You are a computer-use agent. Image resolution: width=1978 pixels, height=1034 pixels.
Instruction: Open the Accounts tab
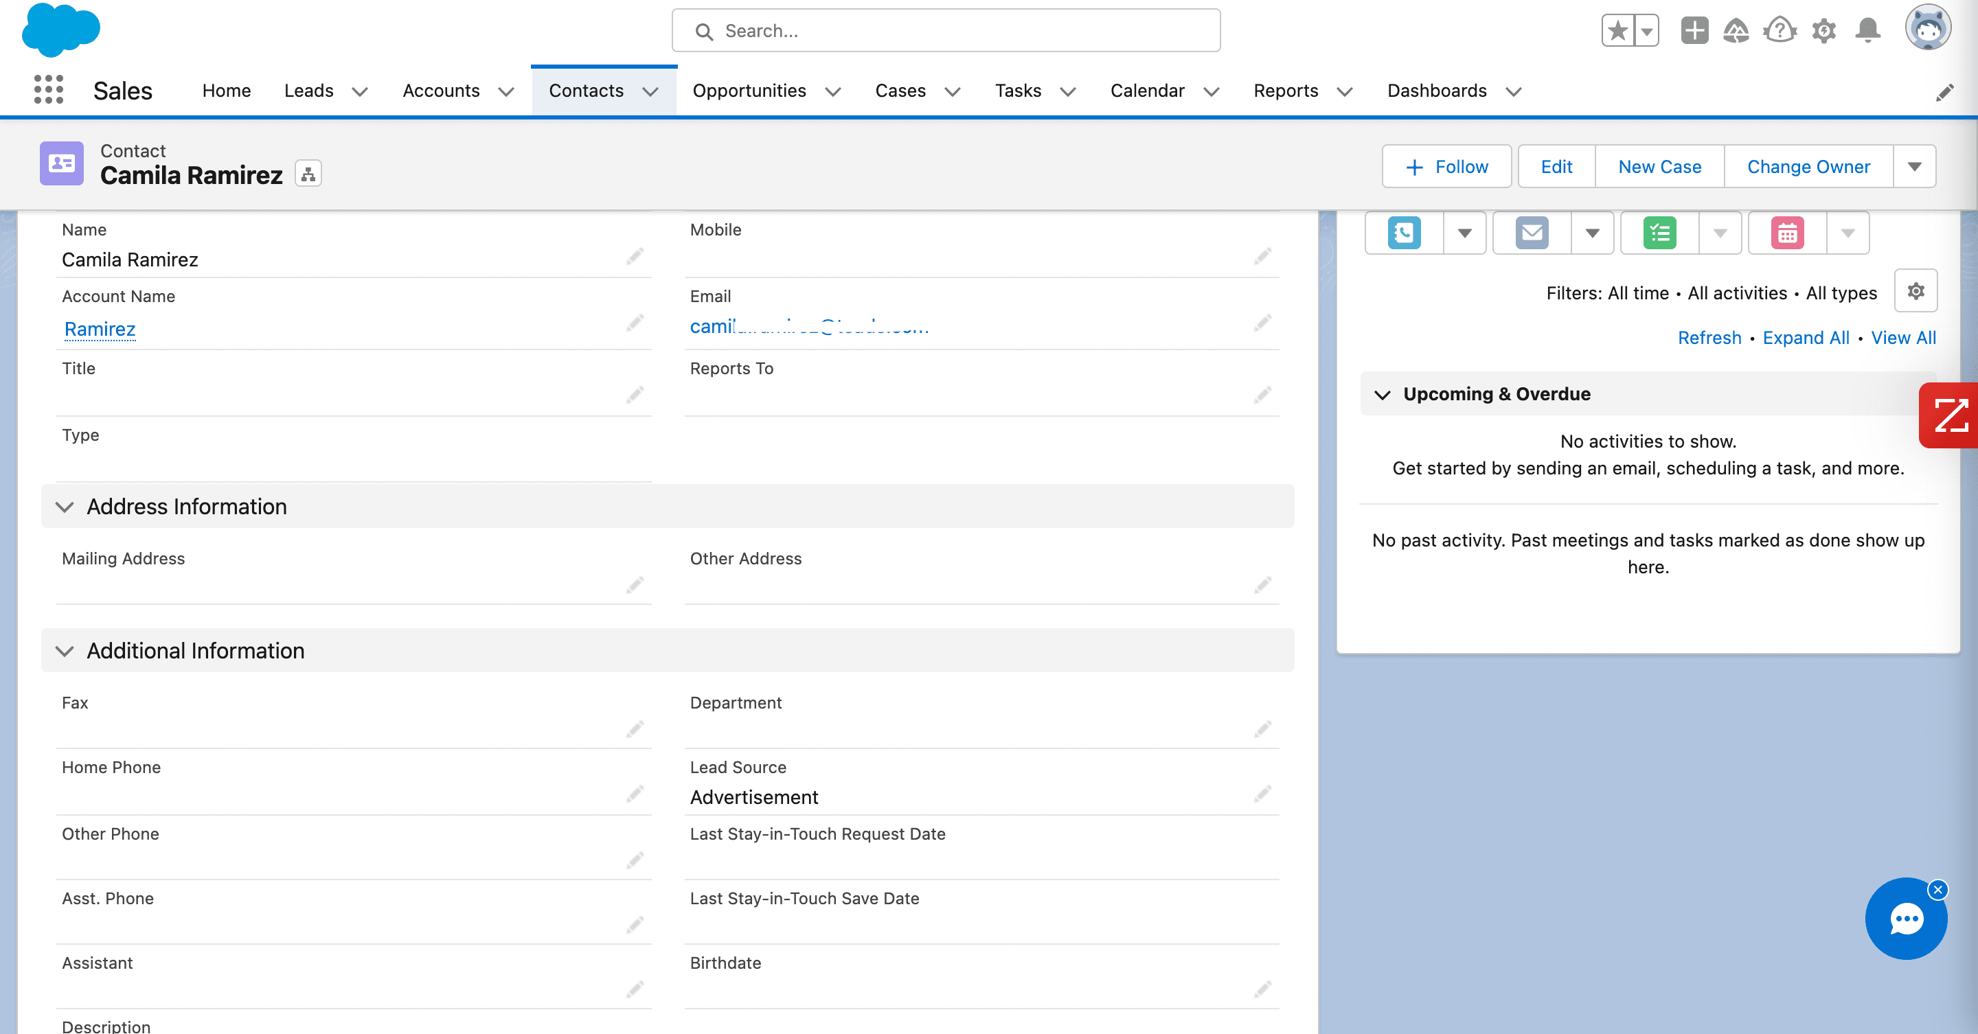click(441, 91)
